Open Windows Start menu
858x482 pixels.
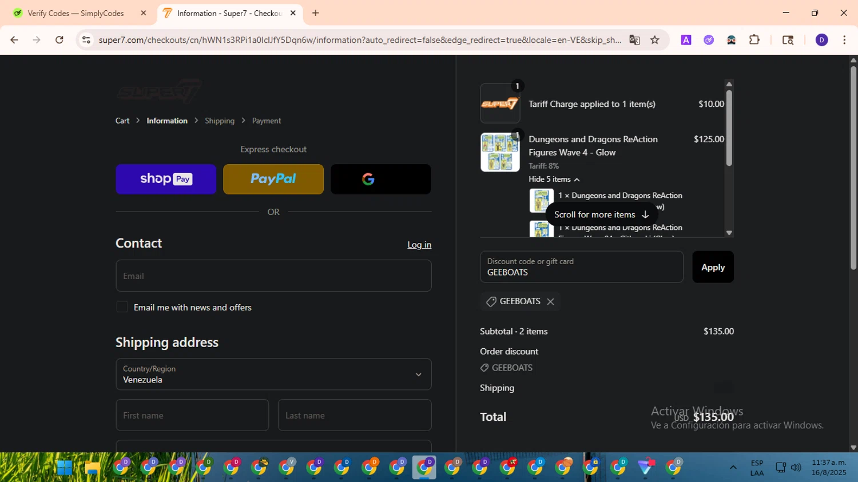point(65,468)
